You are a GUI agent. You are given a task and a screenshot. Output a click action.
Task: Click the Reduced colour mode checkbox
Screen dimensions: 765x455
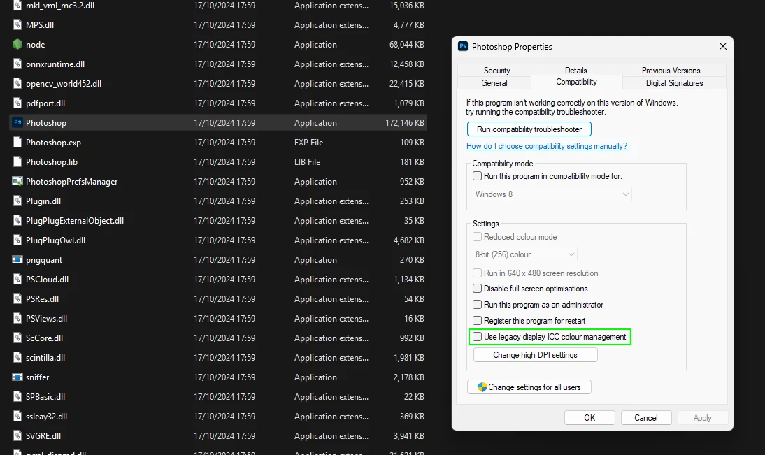(x=477, y=236)
